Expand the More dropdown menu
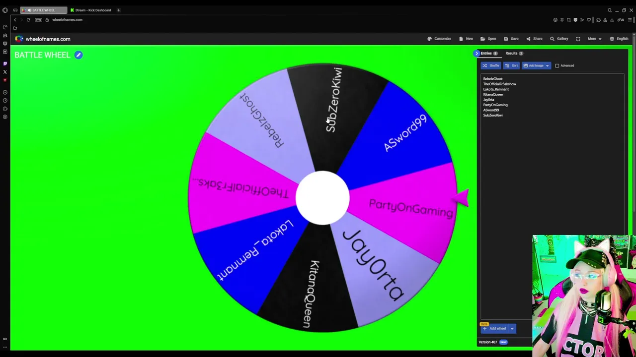Screen dimensions: 636x357 coord(594,39)
